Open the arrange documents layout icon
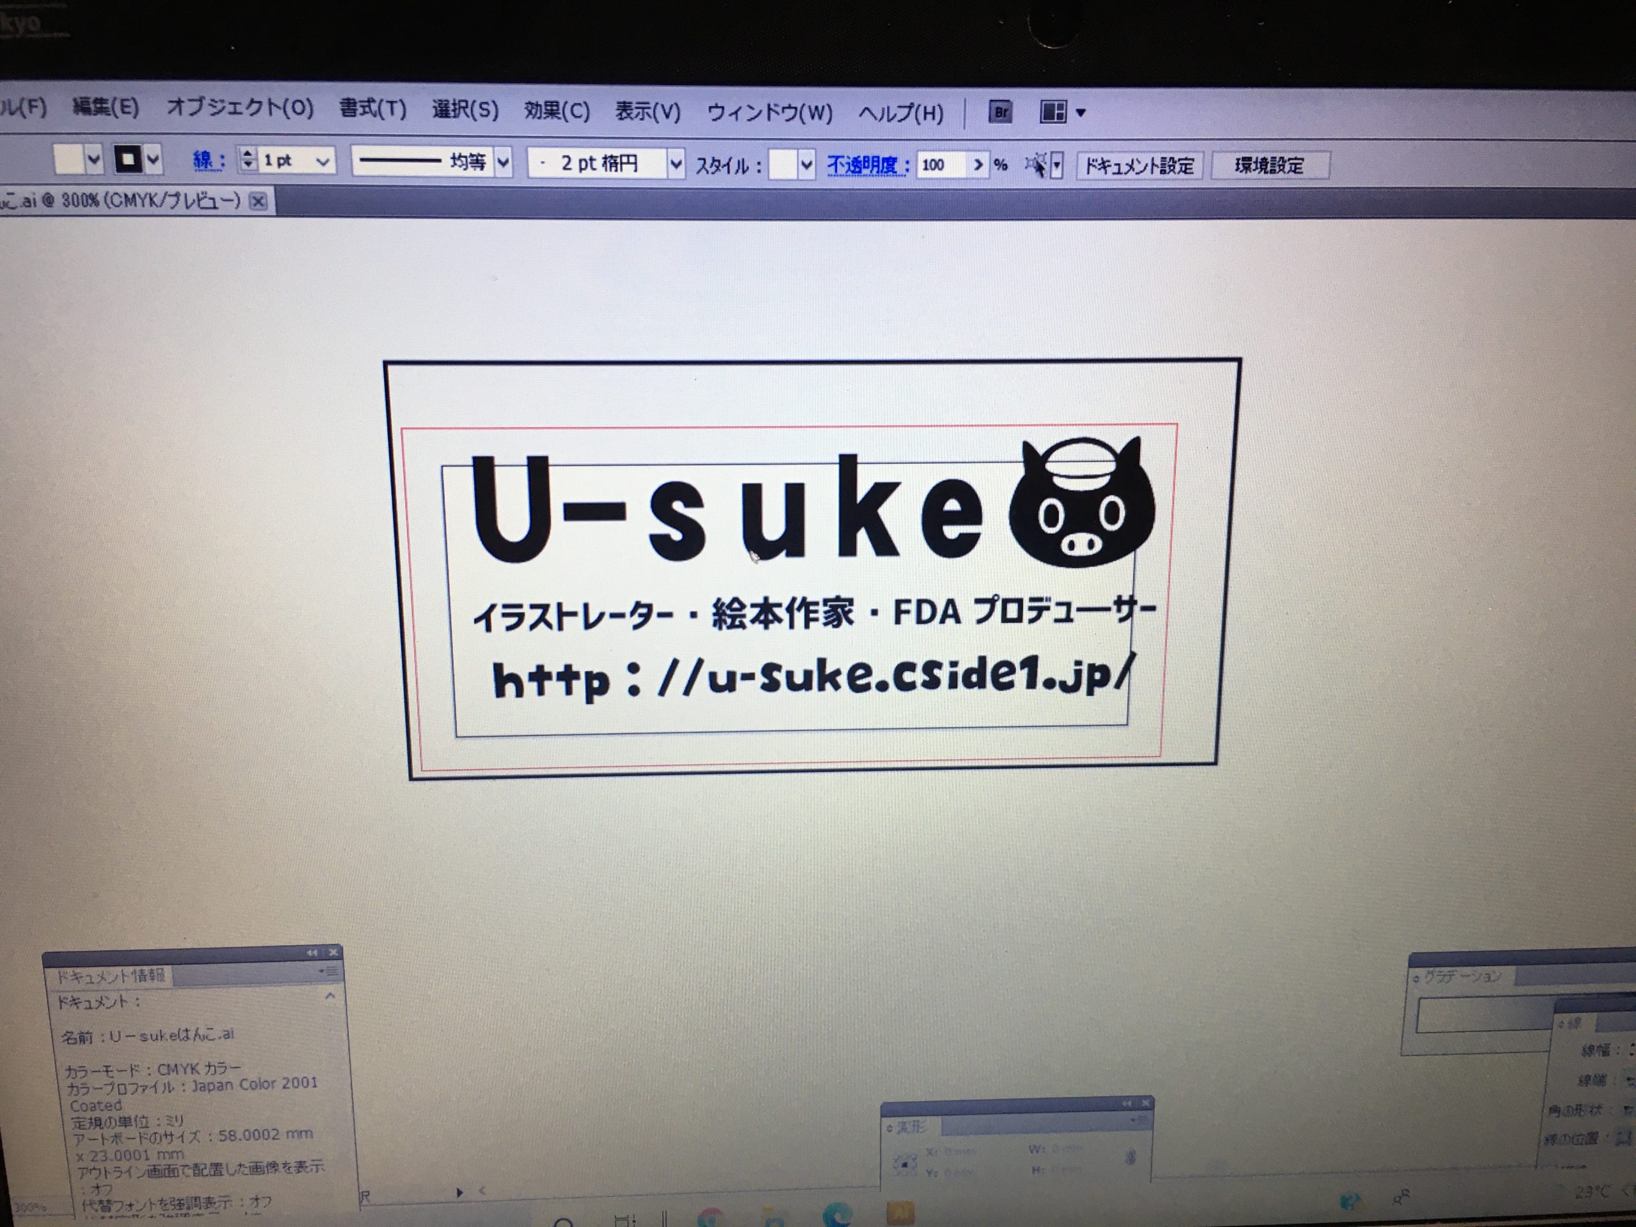1636x1227 pixels. point(1053,112)
